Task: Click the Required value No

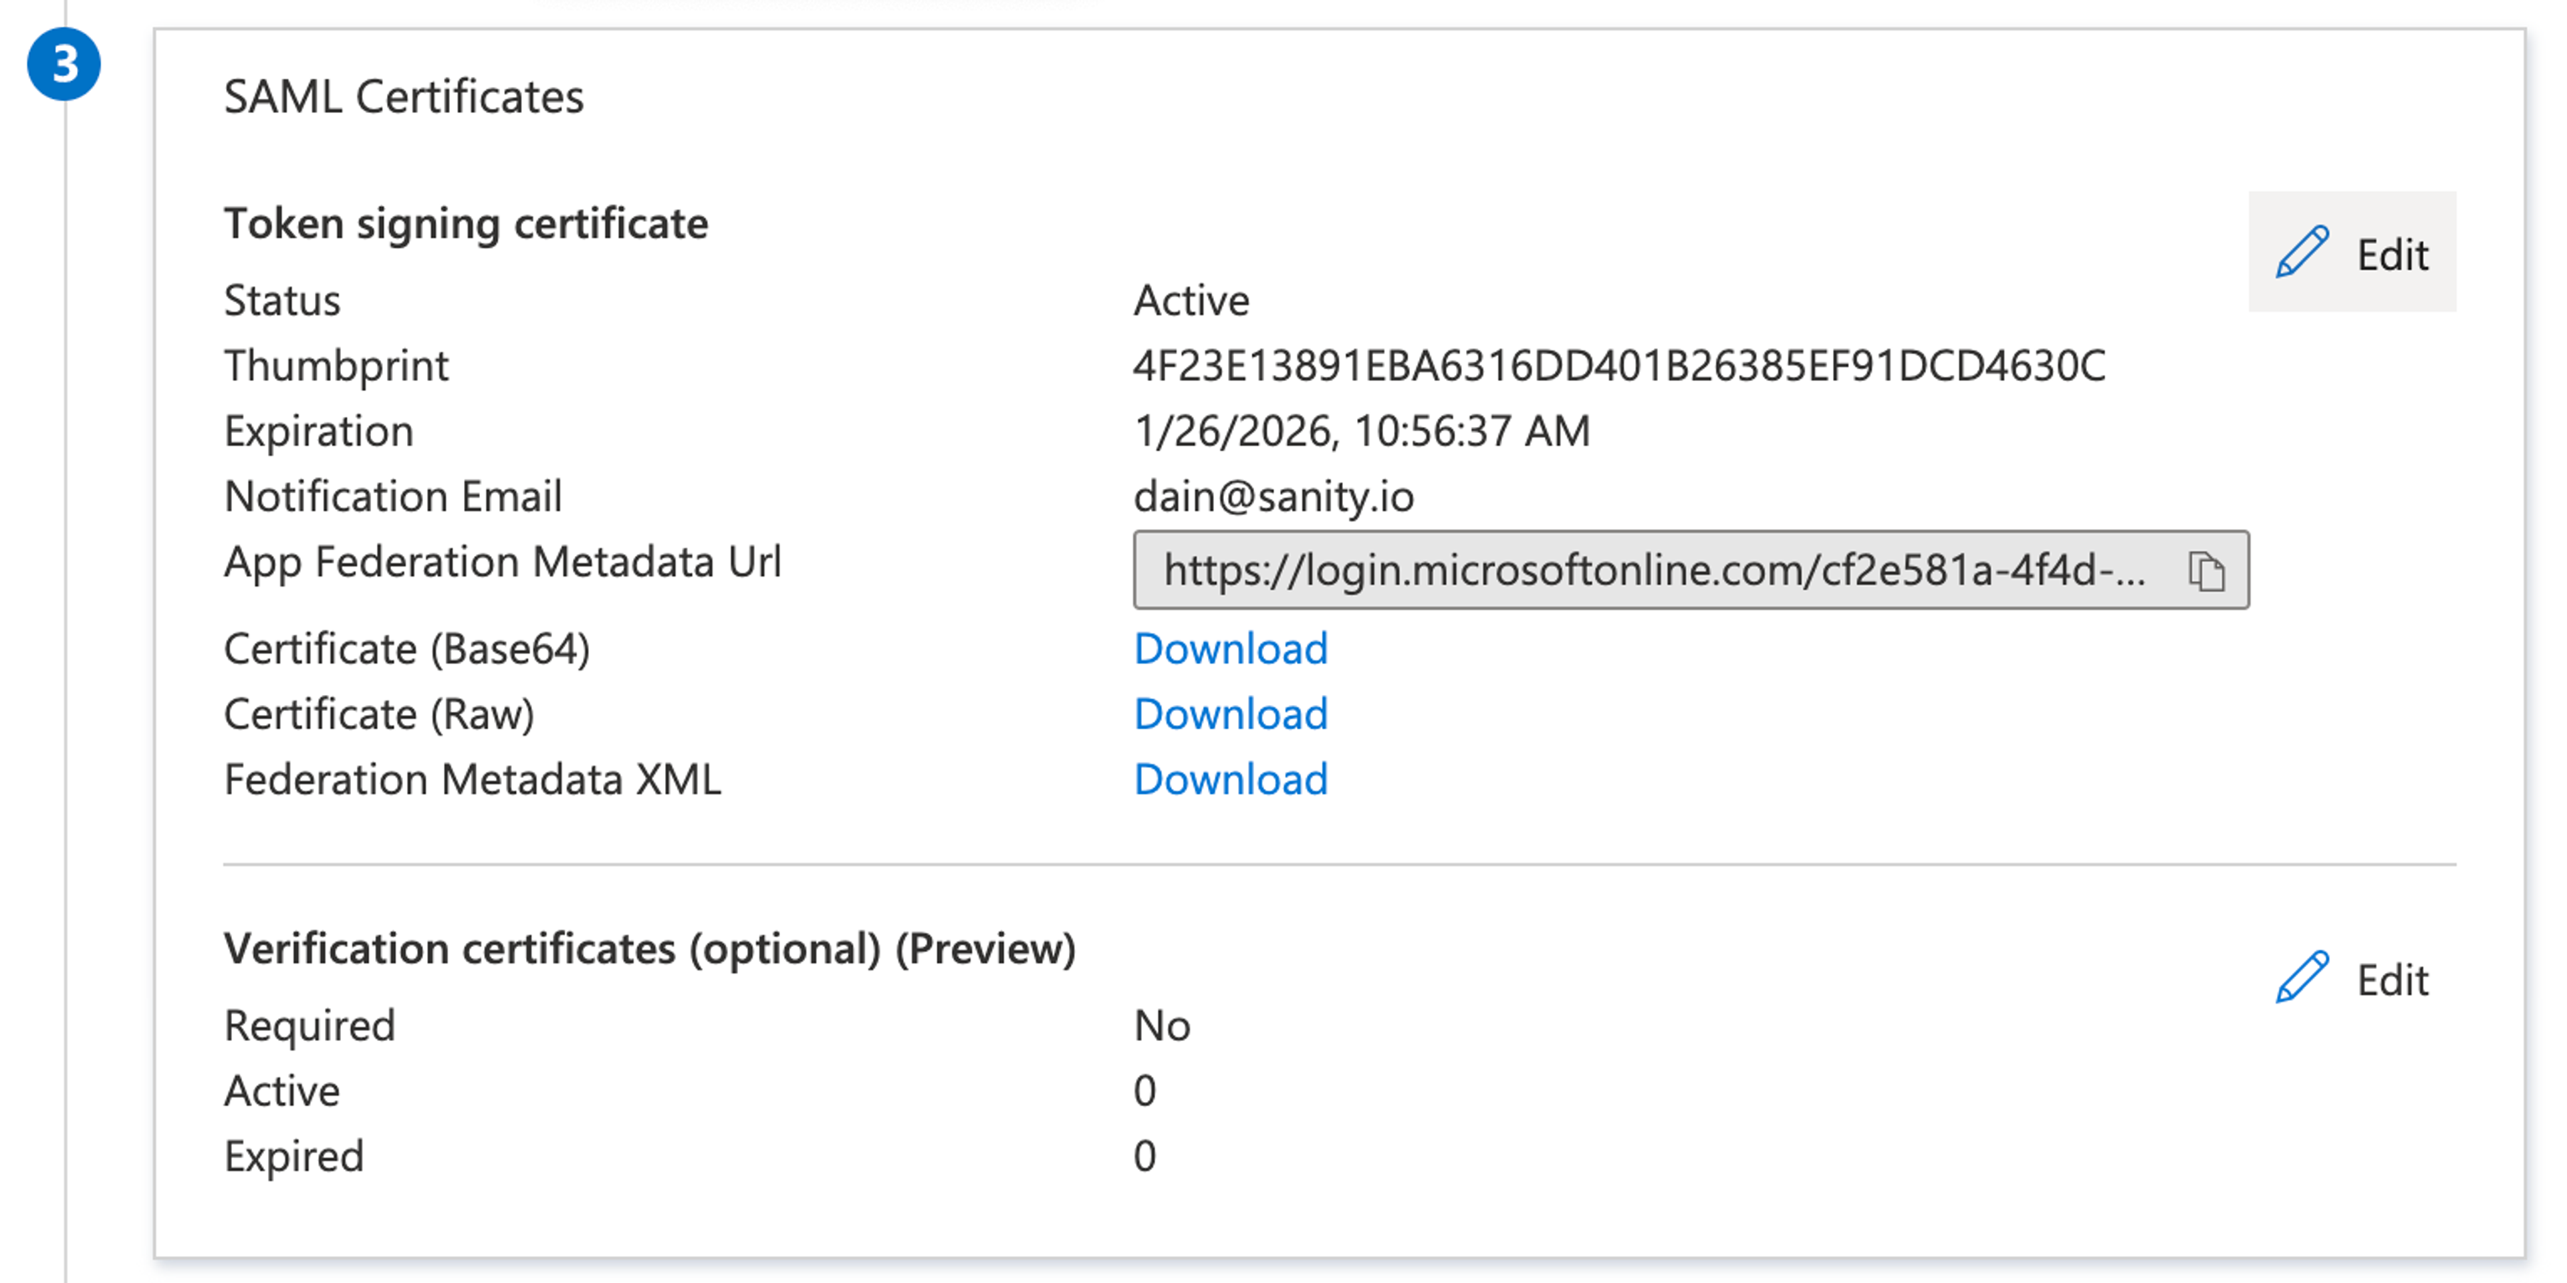Action: coord(1162,1025)
